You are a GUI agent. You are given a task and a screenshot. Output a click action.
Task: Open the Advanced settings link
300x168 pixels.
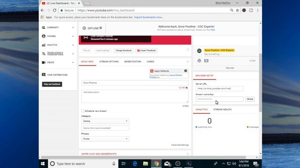coord(180,145)
